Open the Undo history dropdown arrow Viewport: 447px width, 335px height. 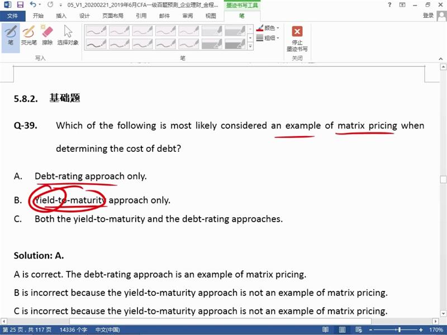tap(40, 4)
